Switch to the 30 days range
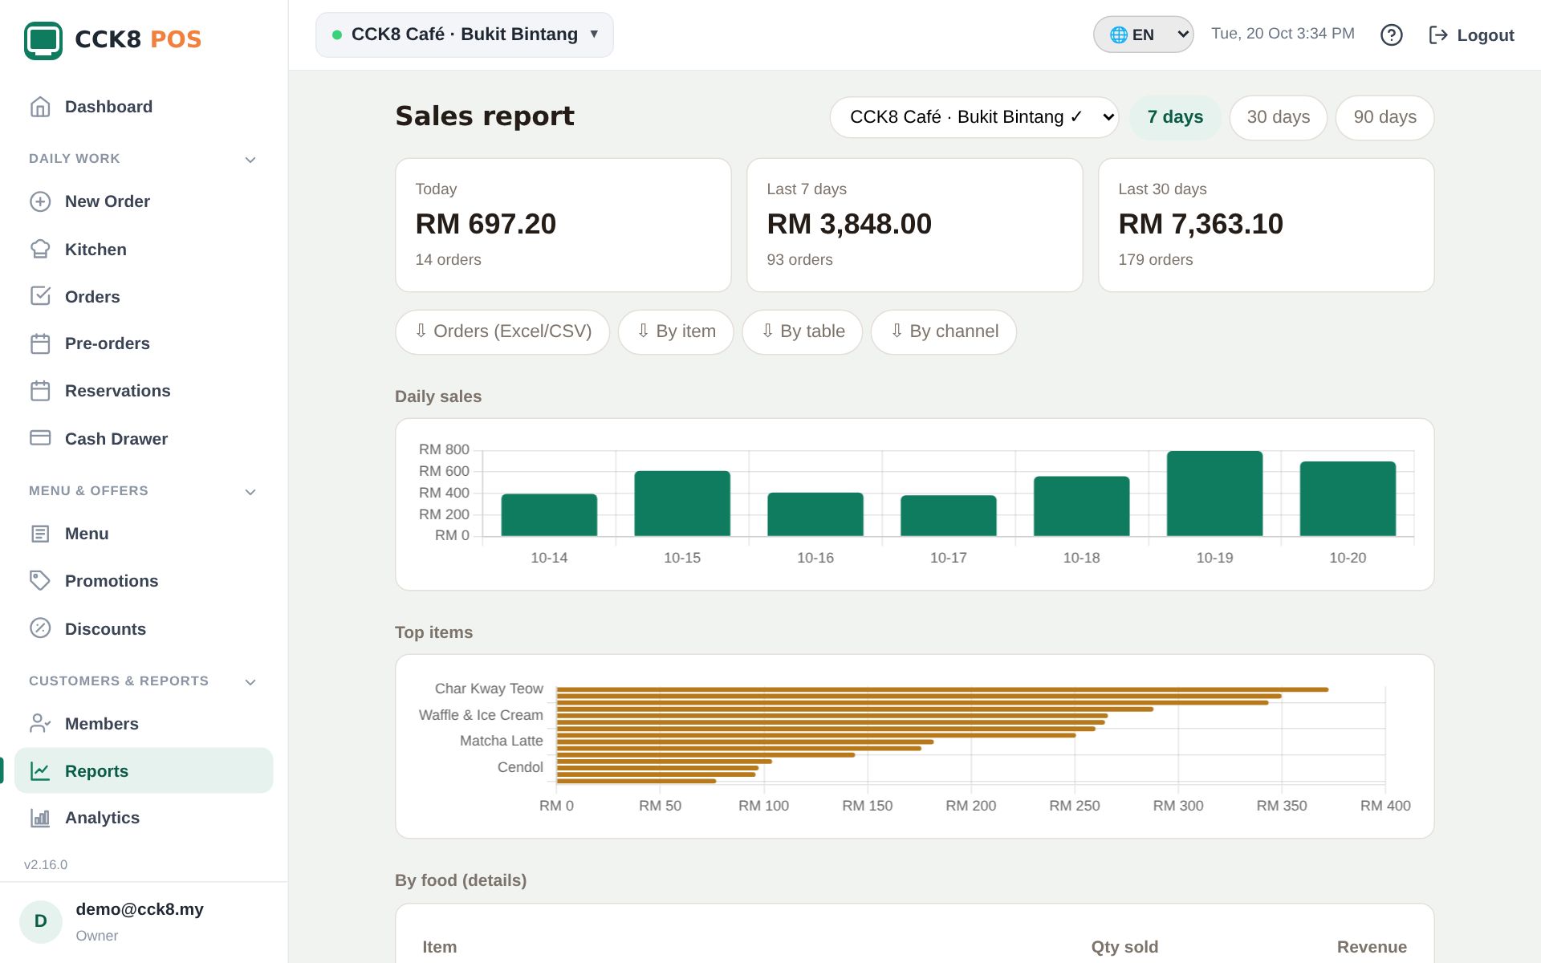 coord(1279,117)
